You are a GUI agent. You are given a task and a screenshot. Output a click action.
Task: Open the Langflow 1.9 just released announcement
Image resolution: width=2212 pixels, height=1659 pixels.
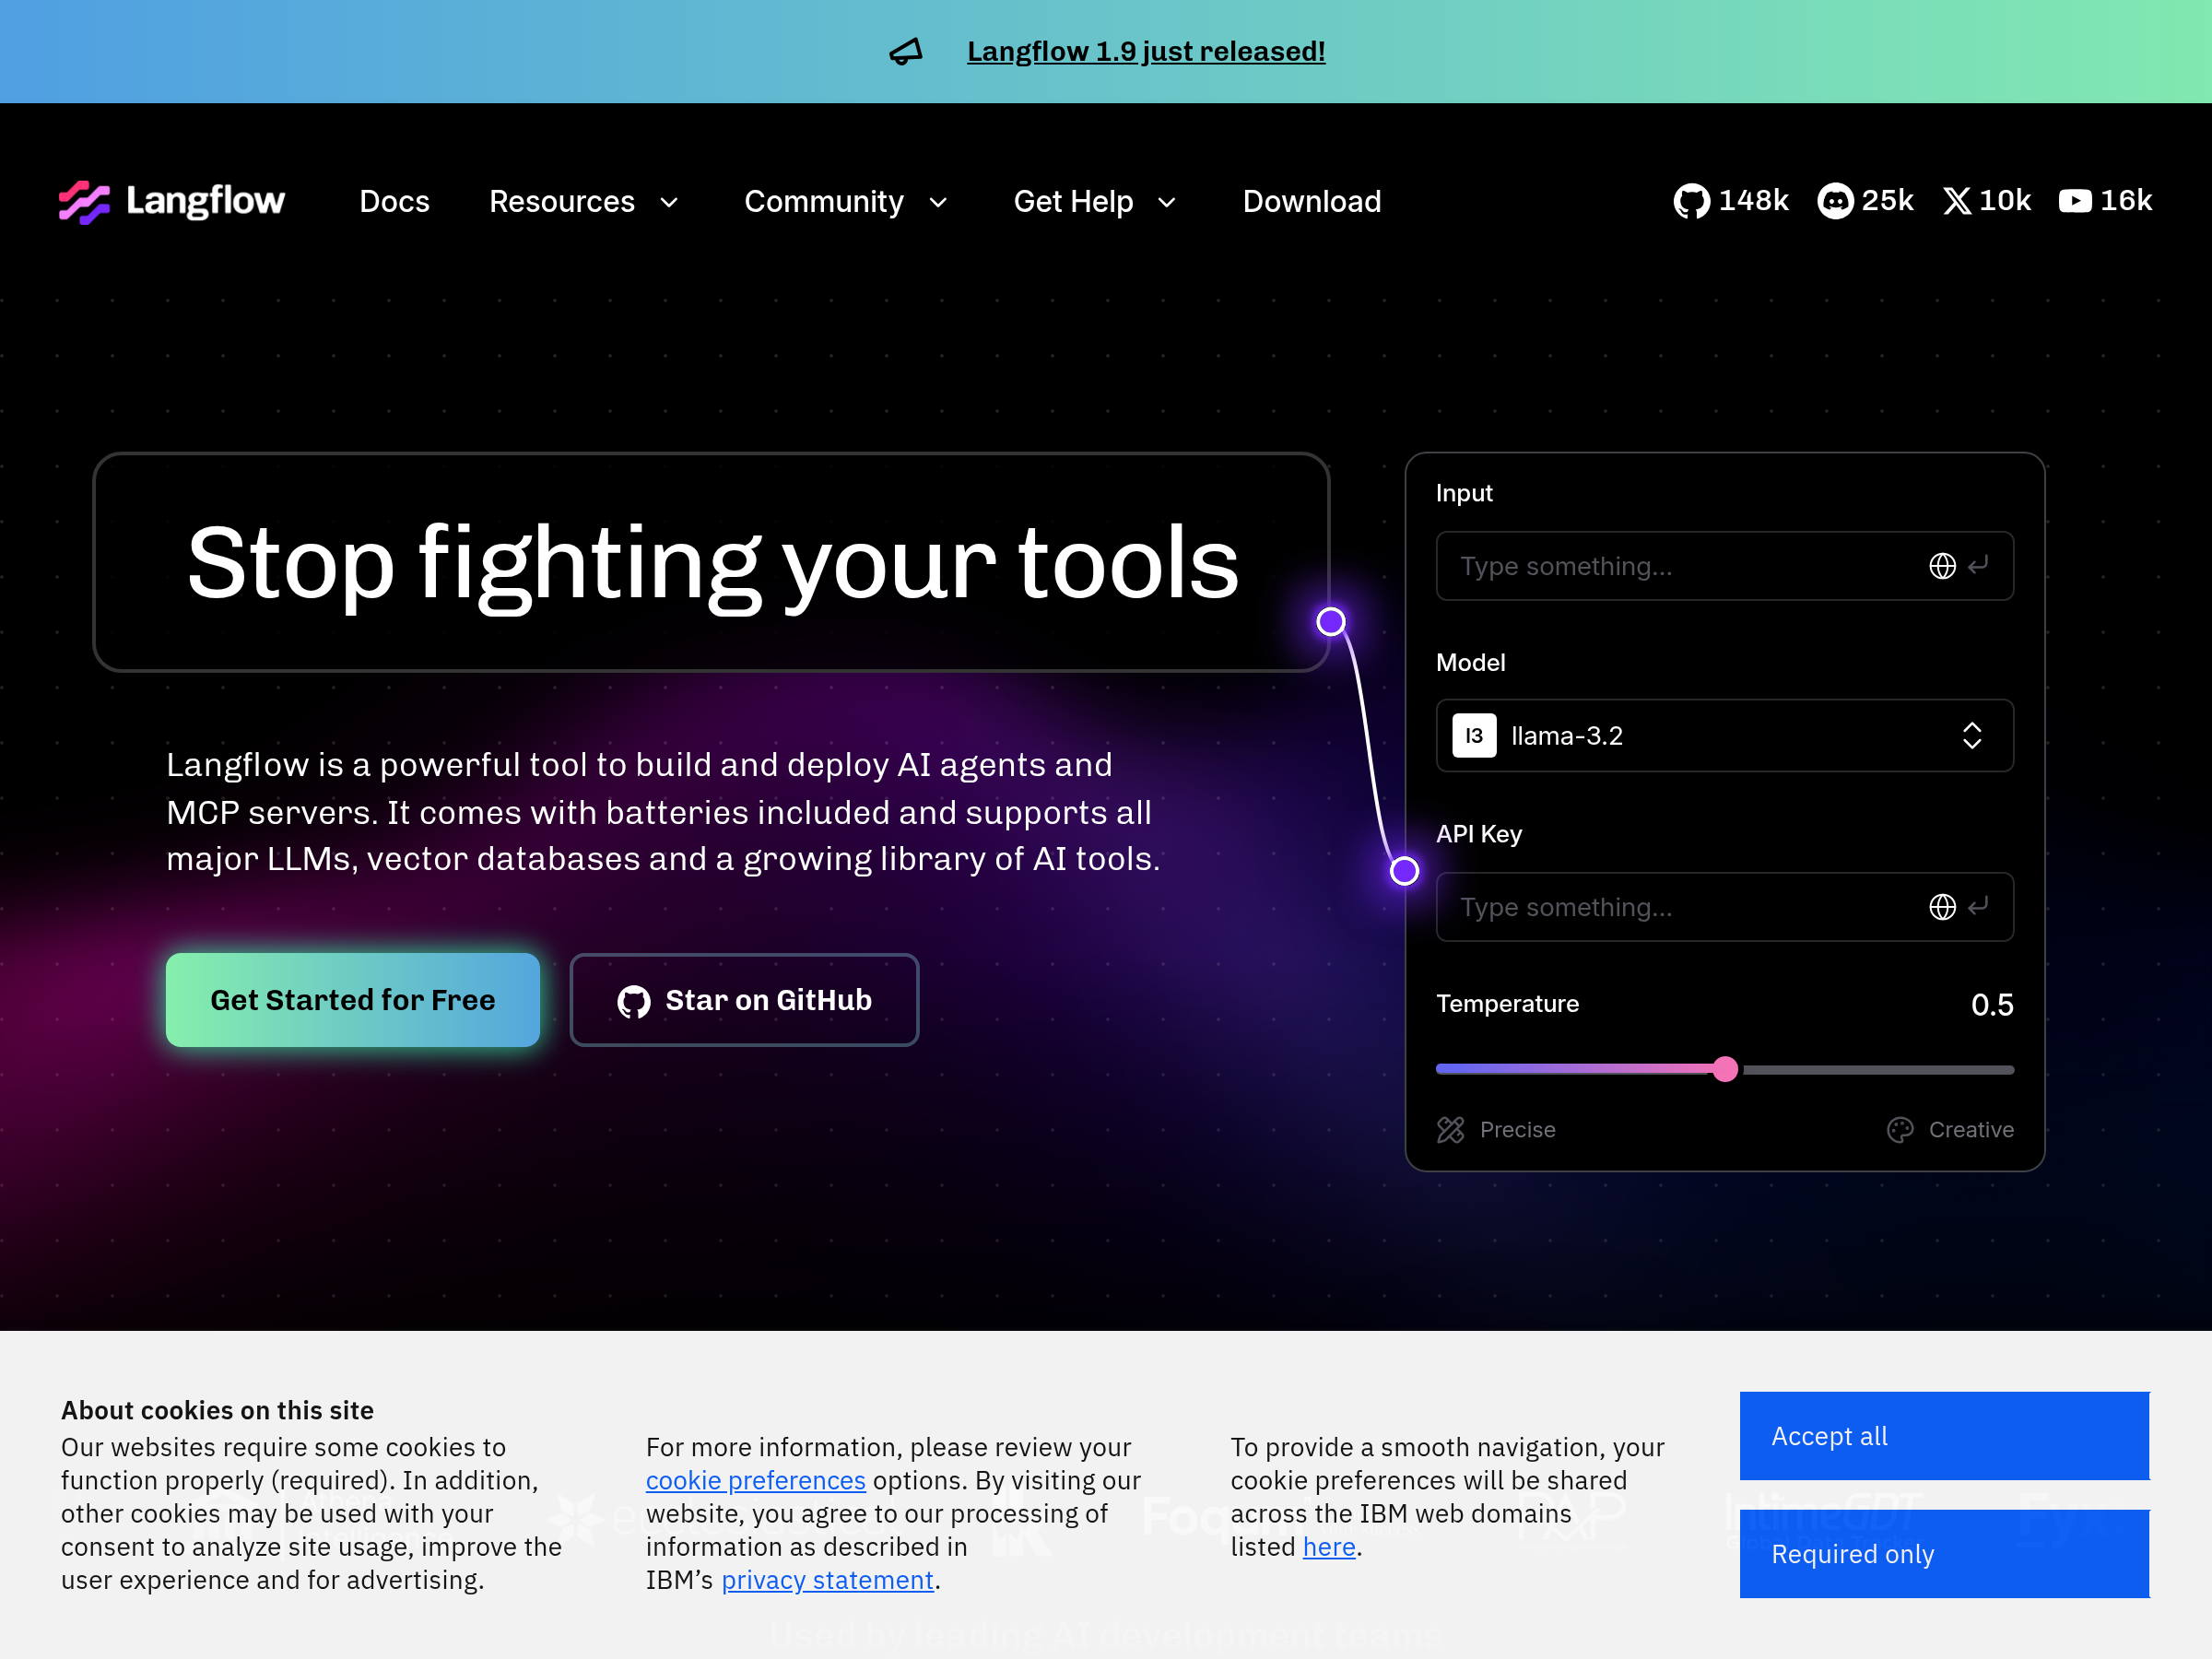[x=1146, y=51]
